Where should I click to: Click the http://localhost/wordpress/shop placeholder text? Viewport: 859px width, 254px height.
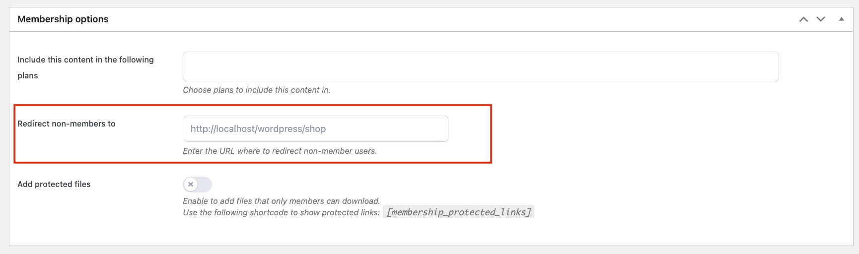point(258,129)
